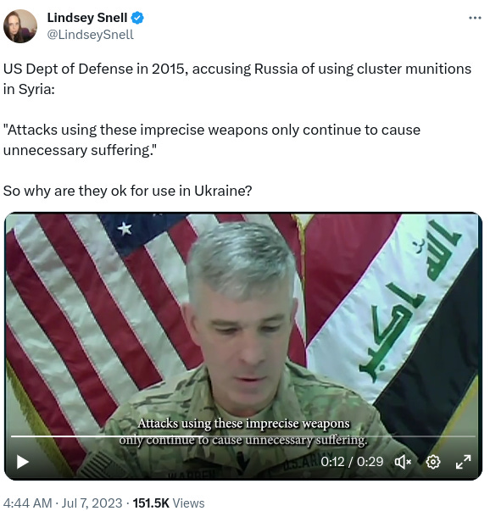Click the Lindsey Snell display name
This screenshot has width=490, height=511.
click(87, 18)
